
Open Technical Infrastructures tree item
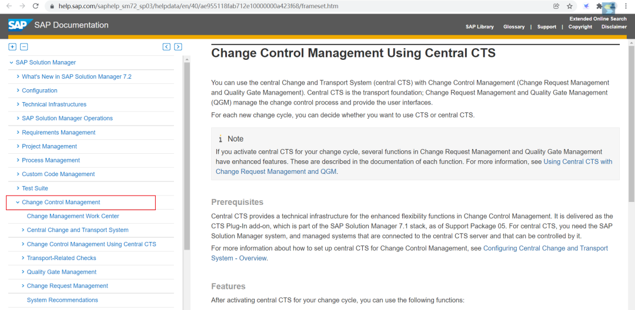(x=54, y=105)
